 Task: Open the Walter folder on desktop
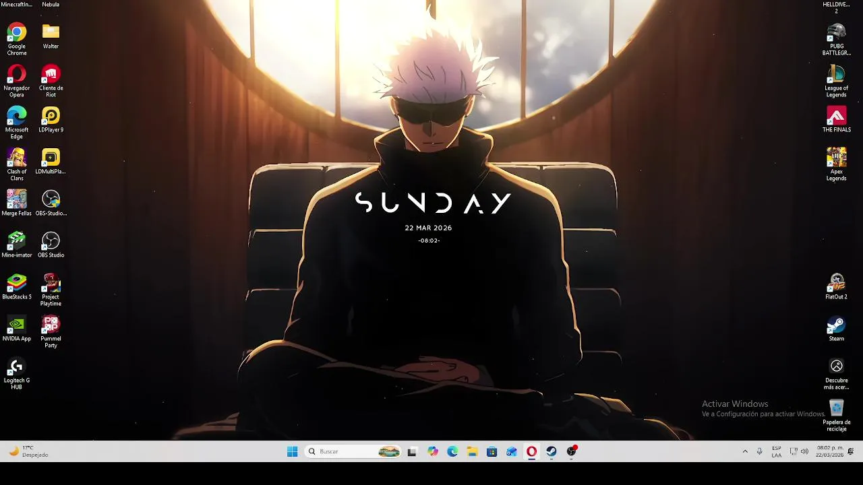(x=51, y=35)
